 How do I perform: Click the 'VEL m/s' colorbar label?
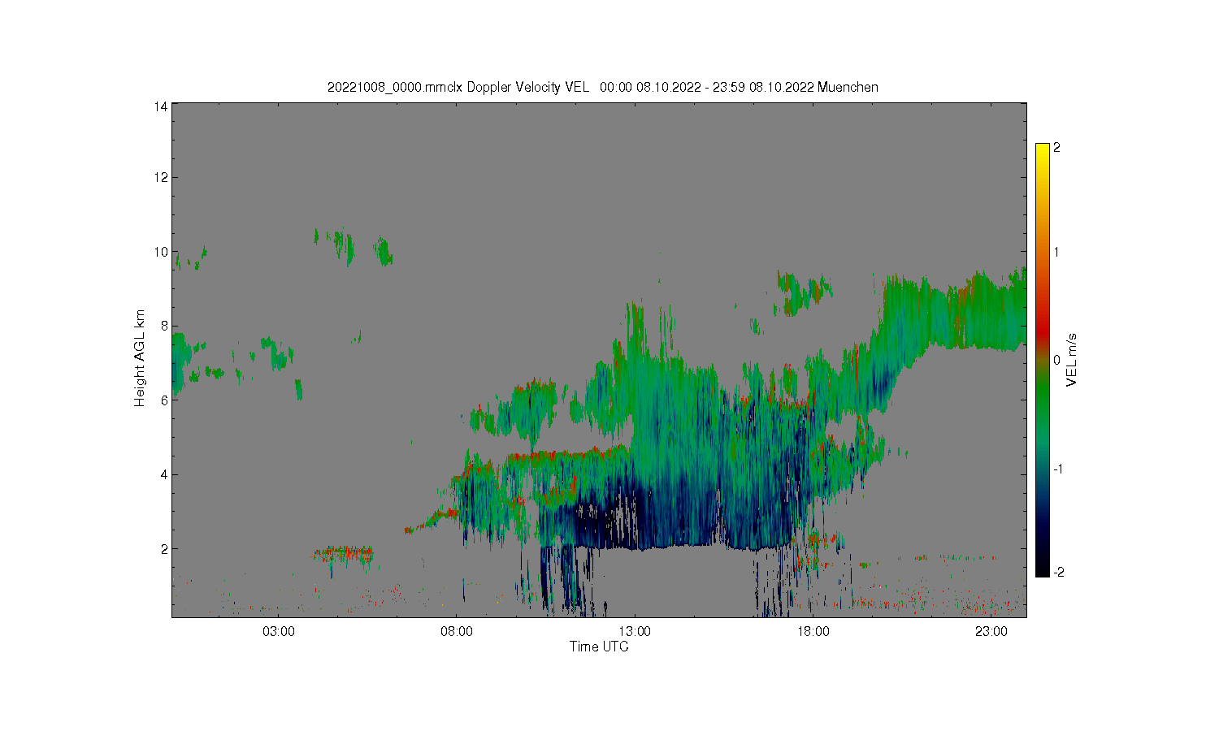pyautogui.click(x=1072, y=359)
